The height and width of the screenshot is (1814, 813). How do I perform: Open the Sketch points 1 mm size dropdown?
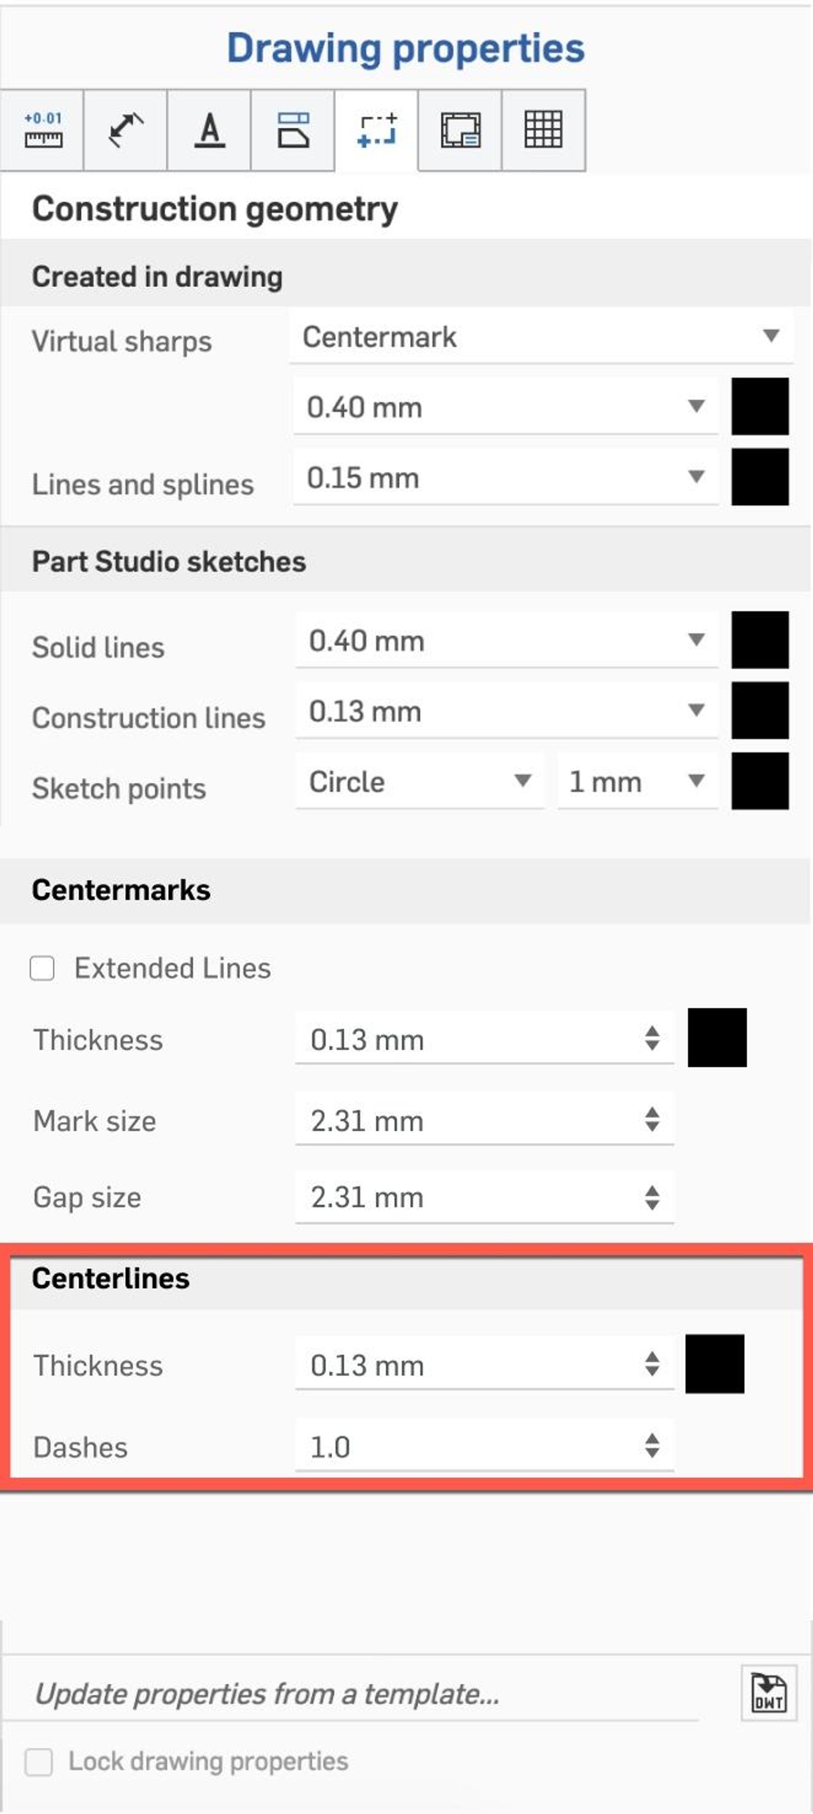click(636, 781)
